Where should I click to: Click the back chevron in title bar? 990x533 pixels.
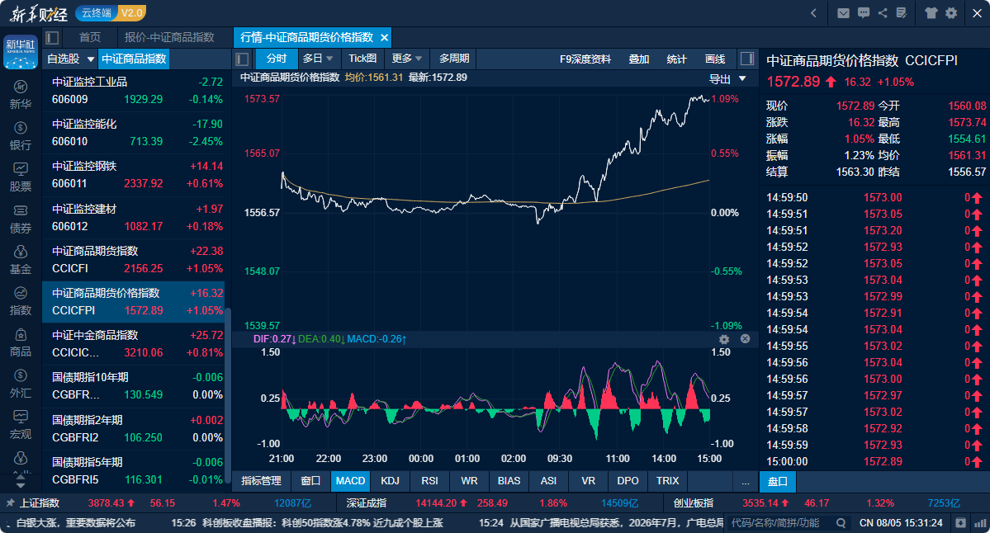[814, 13]
